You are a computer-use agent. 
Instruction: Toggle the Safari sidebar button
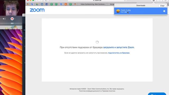[46, 1]
